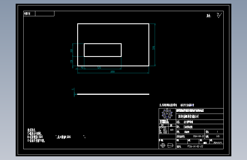Click the company name line in title block
Viewport: 247px width, 160px height.
(x=188, y=116)
